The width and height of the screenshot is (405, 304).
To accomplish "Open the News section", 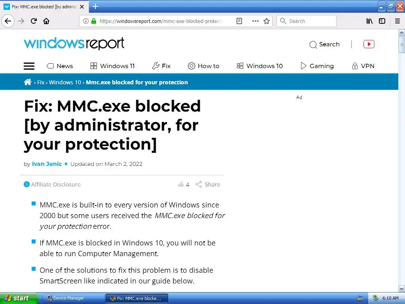I will point(60,66).
